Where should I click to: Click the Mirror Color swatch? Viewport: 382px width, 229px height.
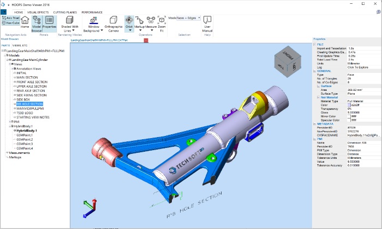click(x=349, y=116)
